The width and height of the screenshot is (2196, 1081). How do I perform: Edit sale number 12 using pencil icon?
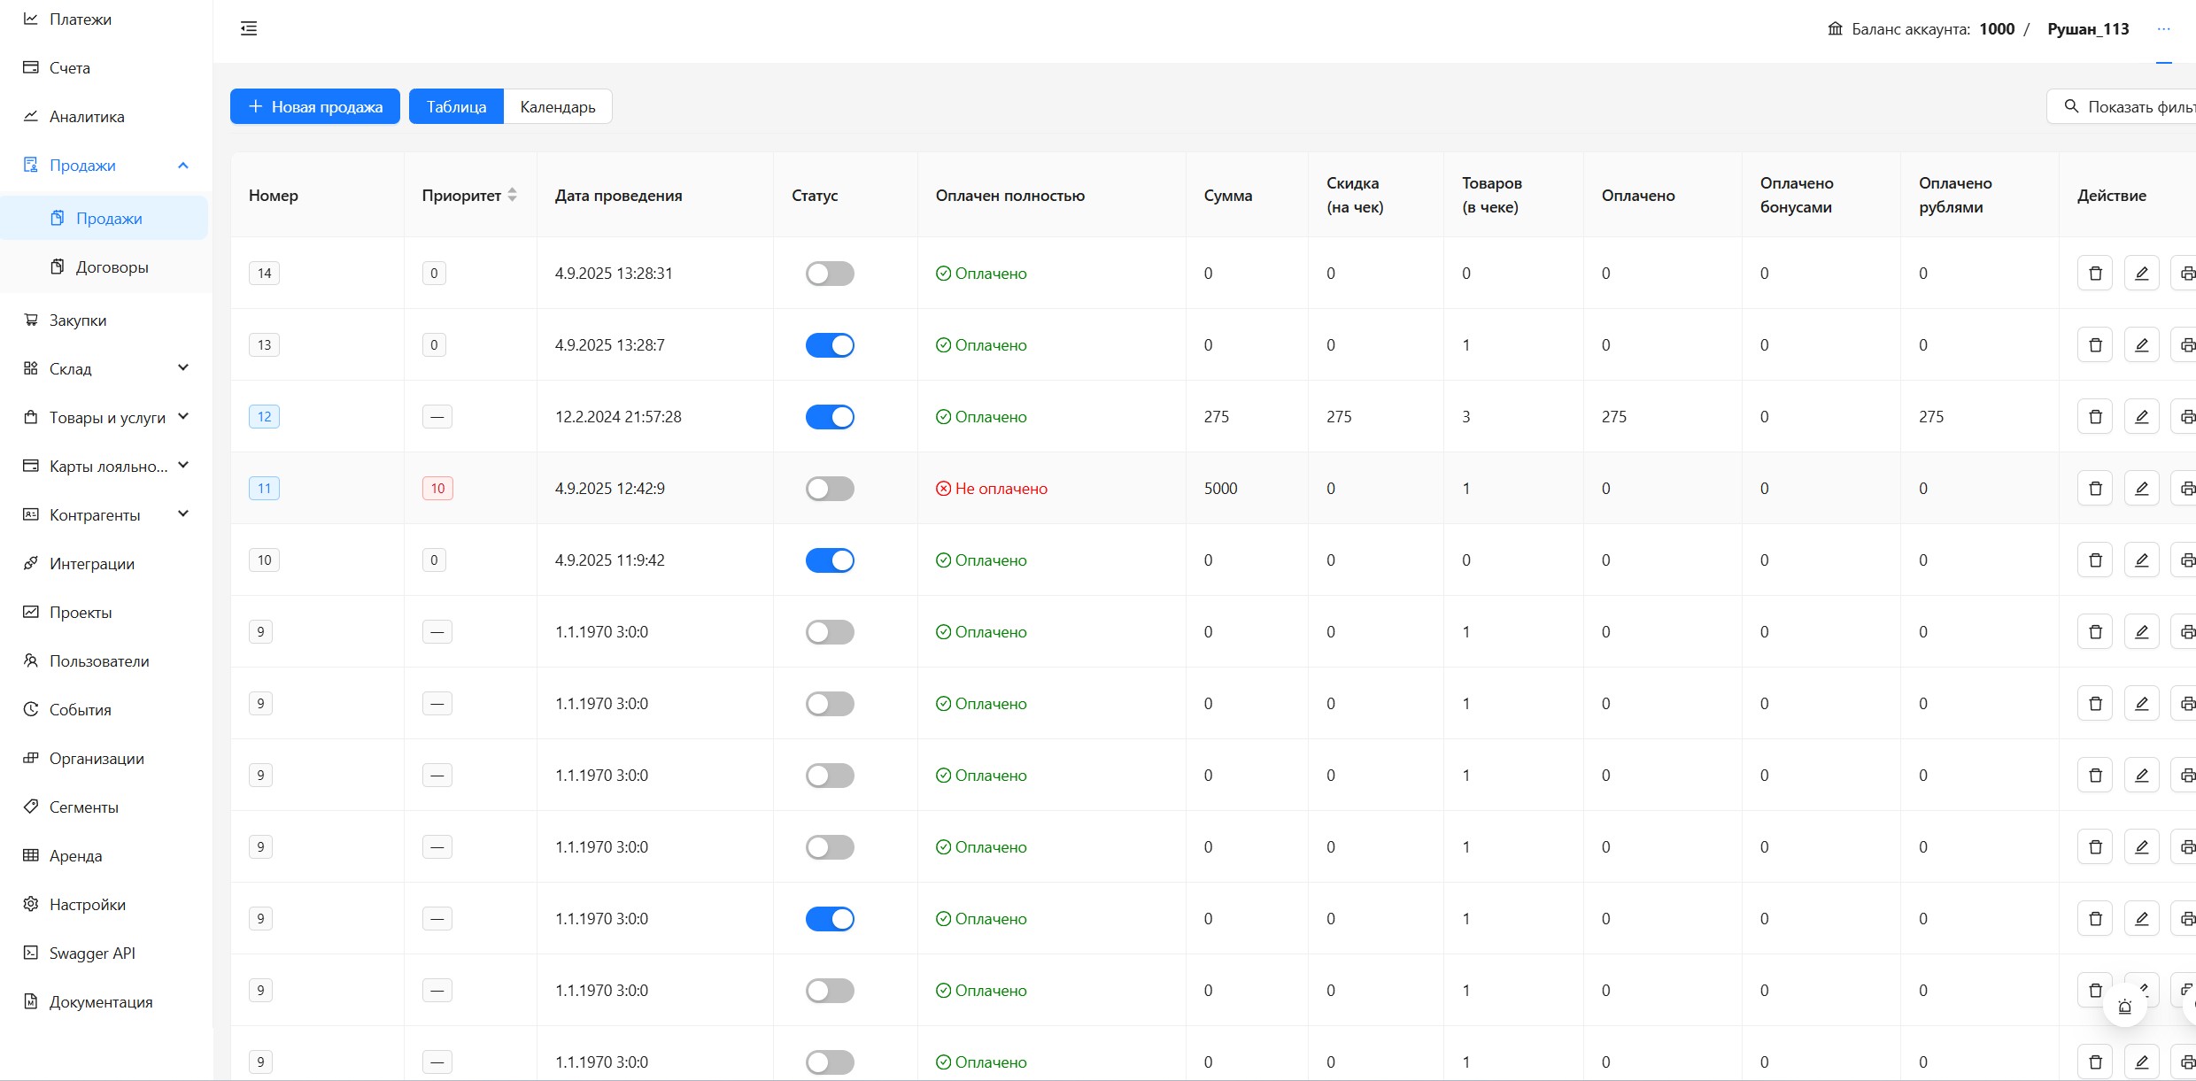point(2141,417)
